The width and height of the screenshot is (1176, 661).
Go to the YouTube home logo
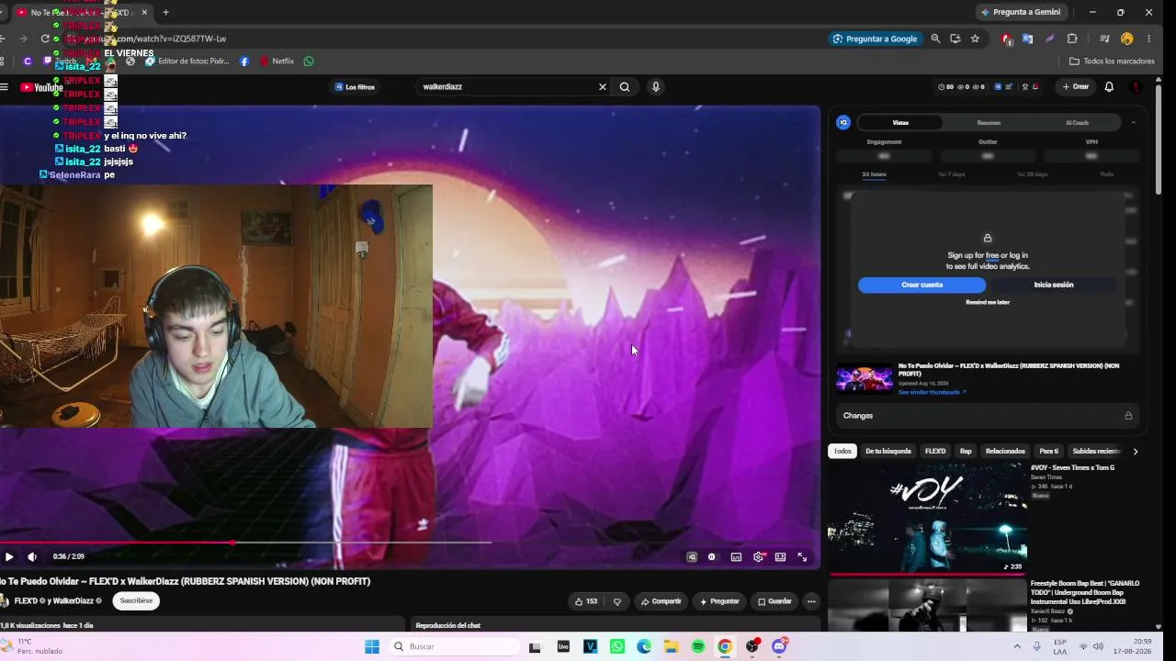pyautogui.click(x=41, y=87)
